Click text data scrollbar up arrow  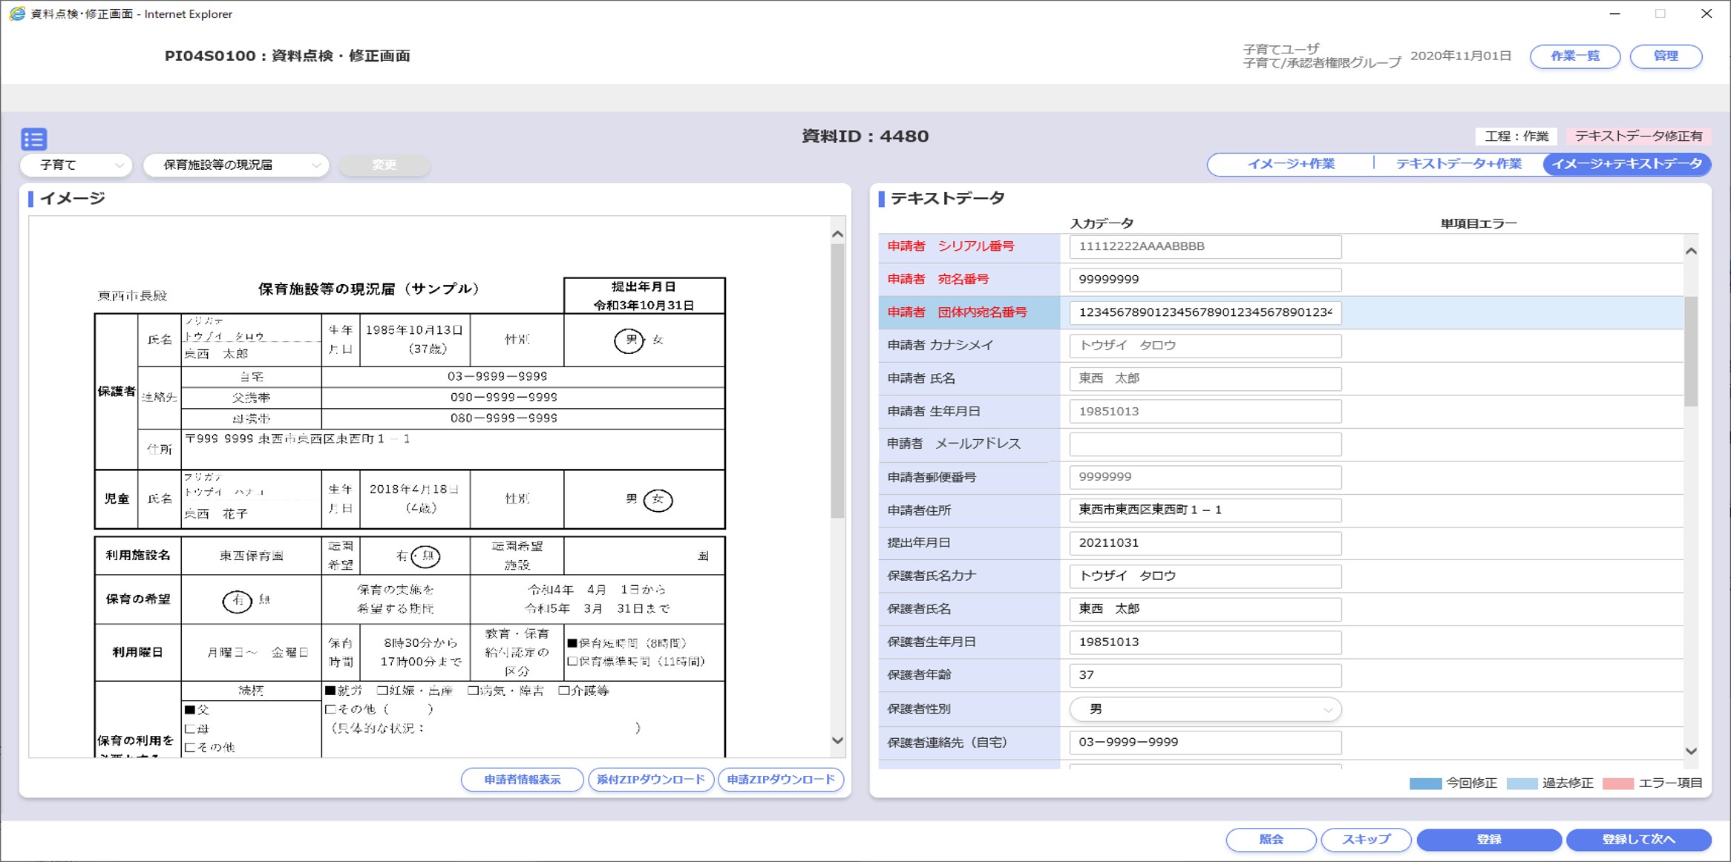(1691, 251)
